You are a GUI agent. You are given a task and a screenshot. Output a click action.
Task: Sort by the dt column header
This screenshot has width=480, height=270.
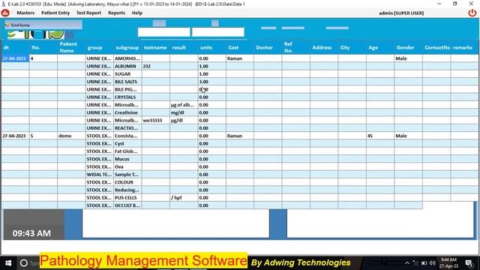click(x=15, y=47)
